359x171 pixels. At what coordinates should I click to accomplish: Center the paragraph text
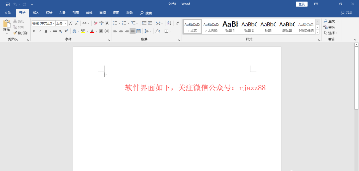[x=121, y=31]
